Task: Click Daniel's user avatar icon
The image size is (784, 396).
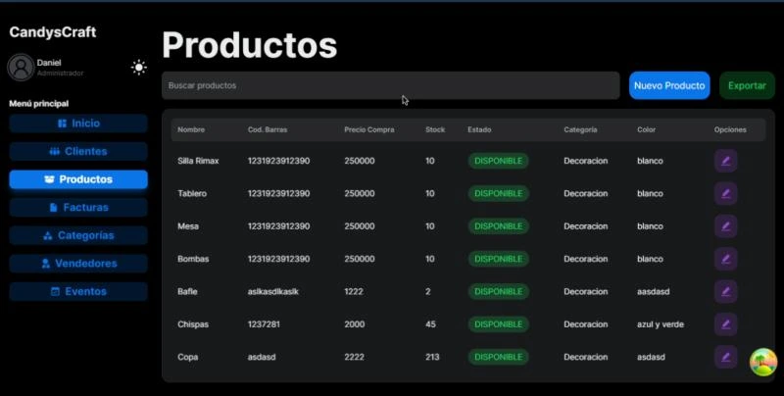Action: [x=21, y=68]
